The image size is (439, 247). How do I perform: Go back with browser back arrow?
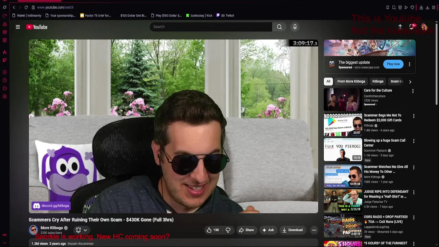(x=14, y=7)
